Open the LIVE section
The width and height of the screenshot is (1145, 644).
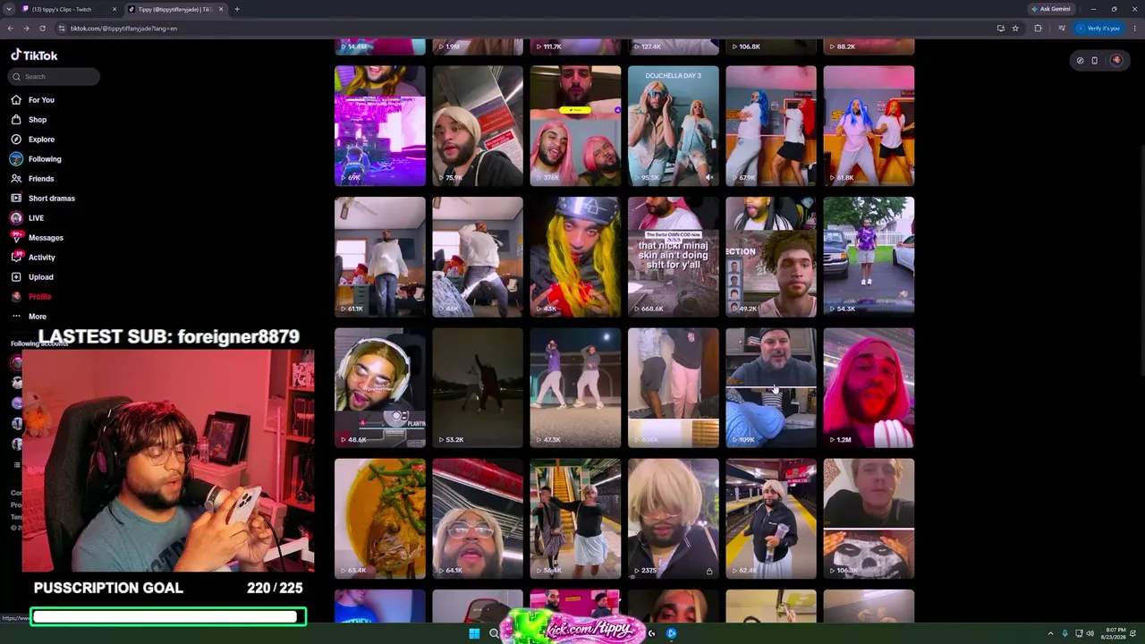[x=27, y=218]
